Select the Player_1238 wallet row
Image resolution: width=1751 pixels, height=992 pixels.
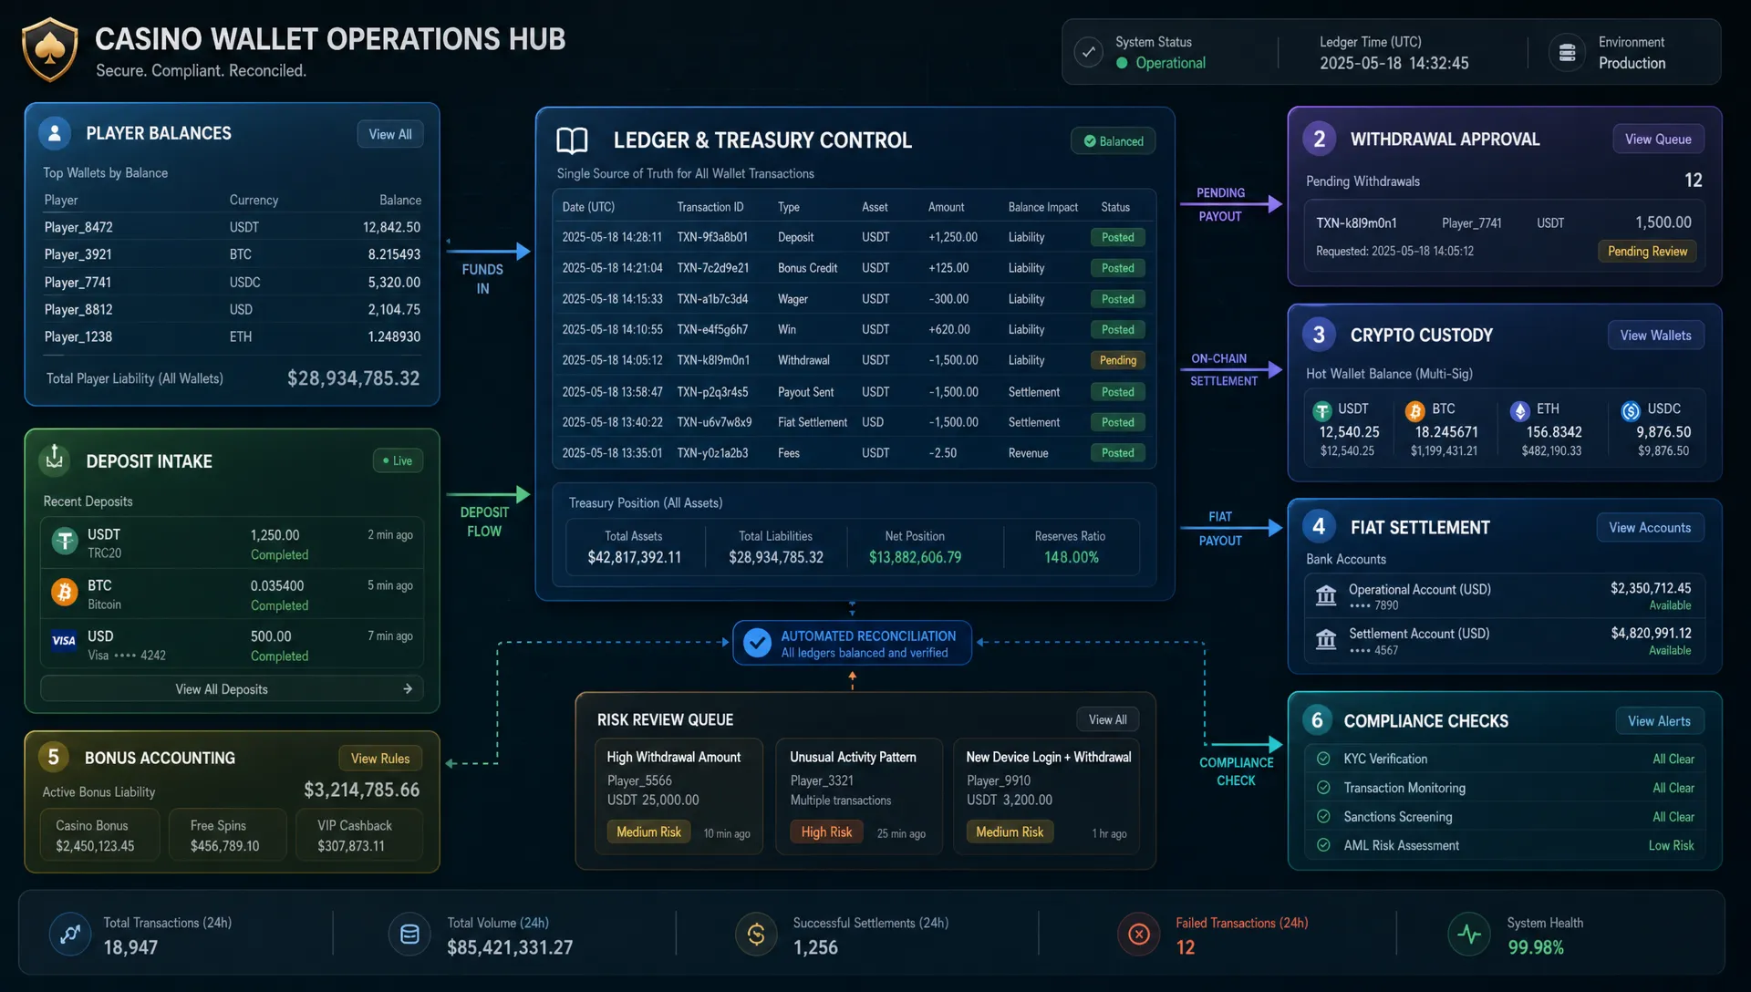tap(233, 337)
